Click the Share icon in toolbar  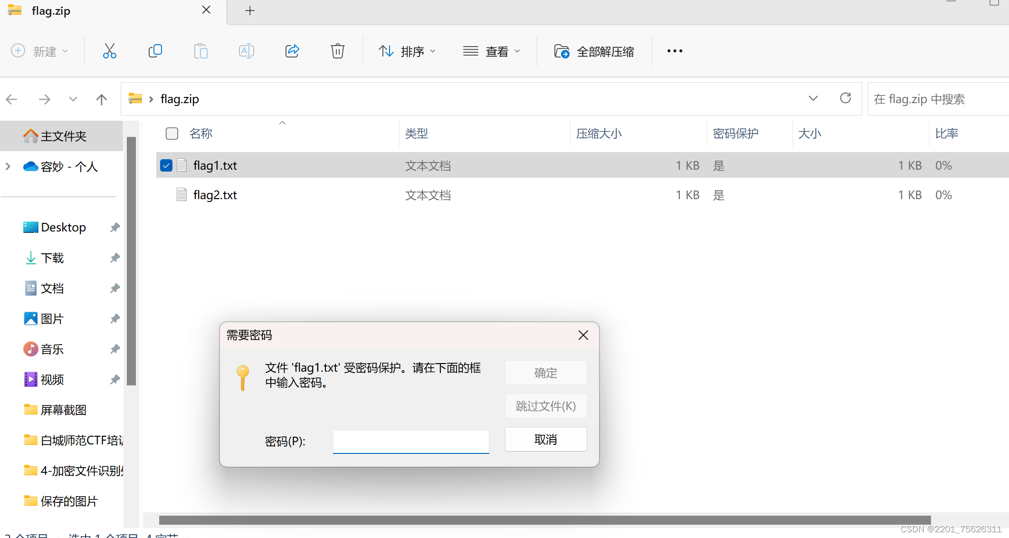292,51
